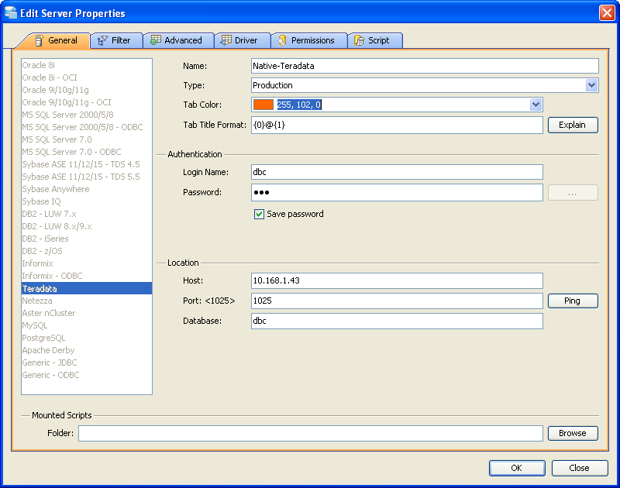The height and width of the screenshot is (488, 620).
Task: Click the Login Name field
Action: tap(397, 172)
